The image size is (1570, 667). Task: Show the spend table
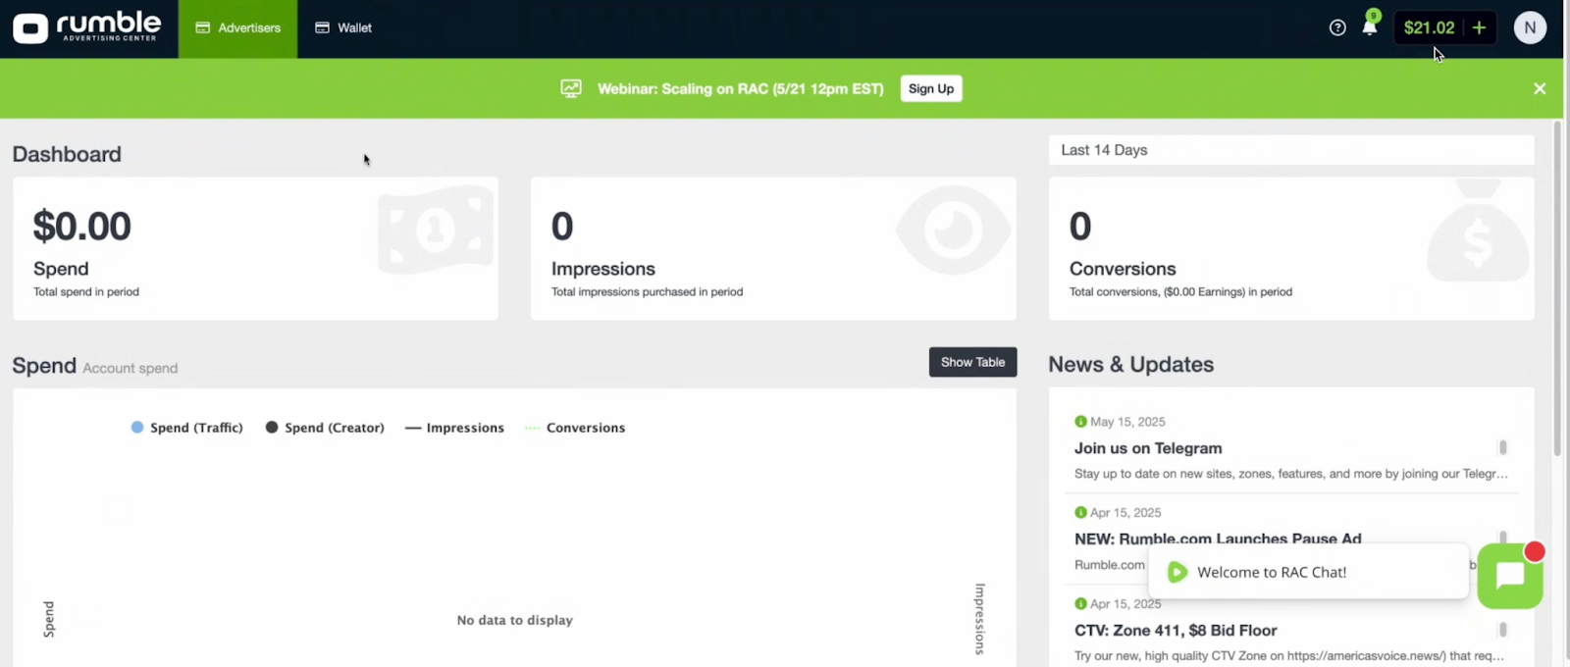[x=972, y=362]
